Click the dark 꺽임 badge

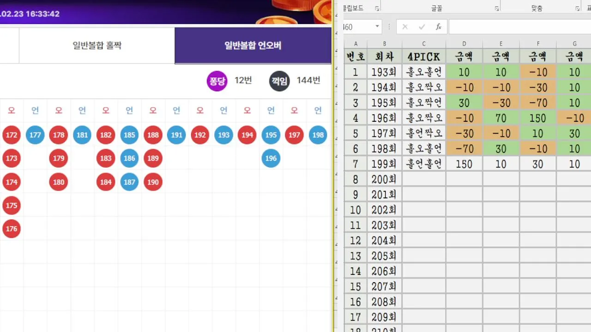[x=279, y=81]
